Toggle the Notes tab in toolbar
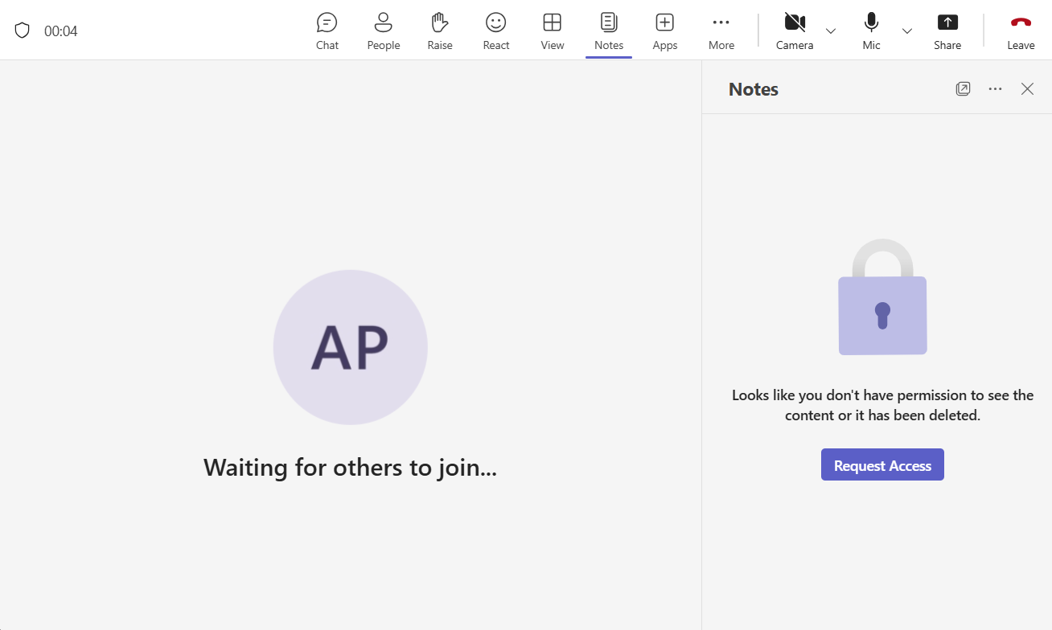Screen dimensions: 1052x630 pyautogui.click(x=609, y=31)
